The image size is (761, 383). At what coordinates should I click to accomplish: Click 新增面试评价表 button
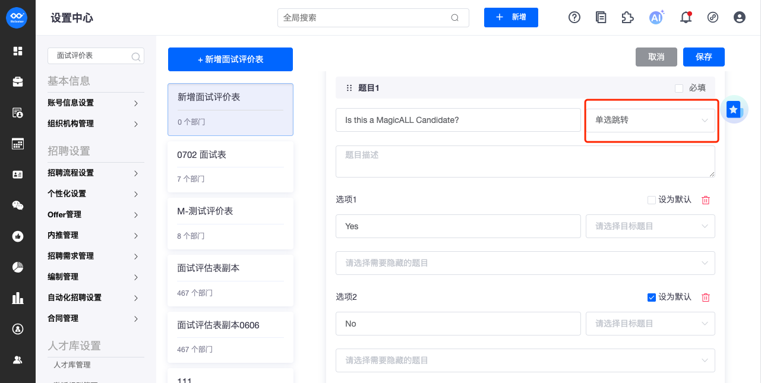(230, 59)
